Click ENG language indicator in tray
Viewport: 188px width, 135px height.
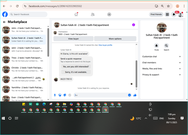pos(161,118)
